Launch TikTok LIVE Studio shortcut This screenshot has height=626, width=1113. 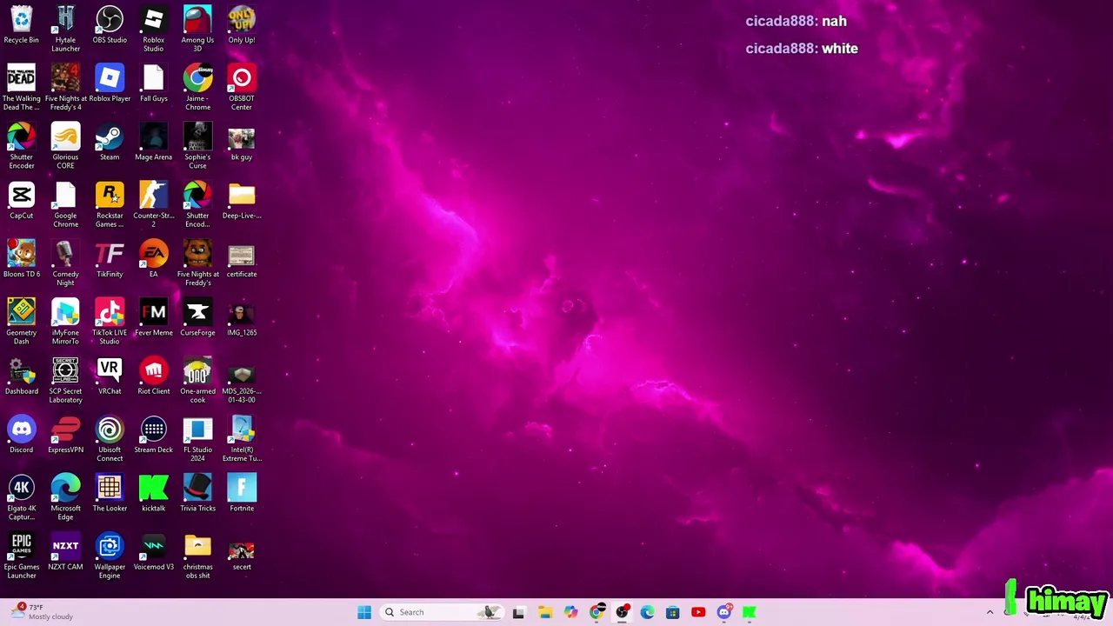tap(110, 321)
